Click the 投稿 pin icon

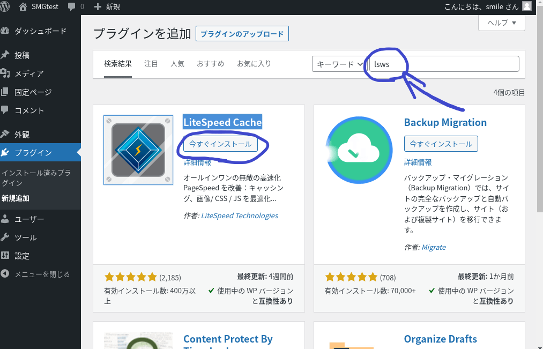coord(5,55)
